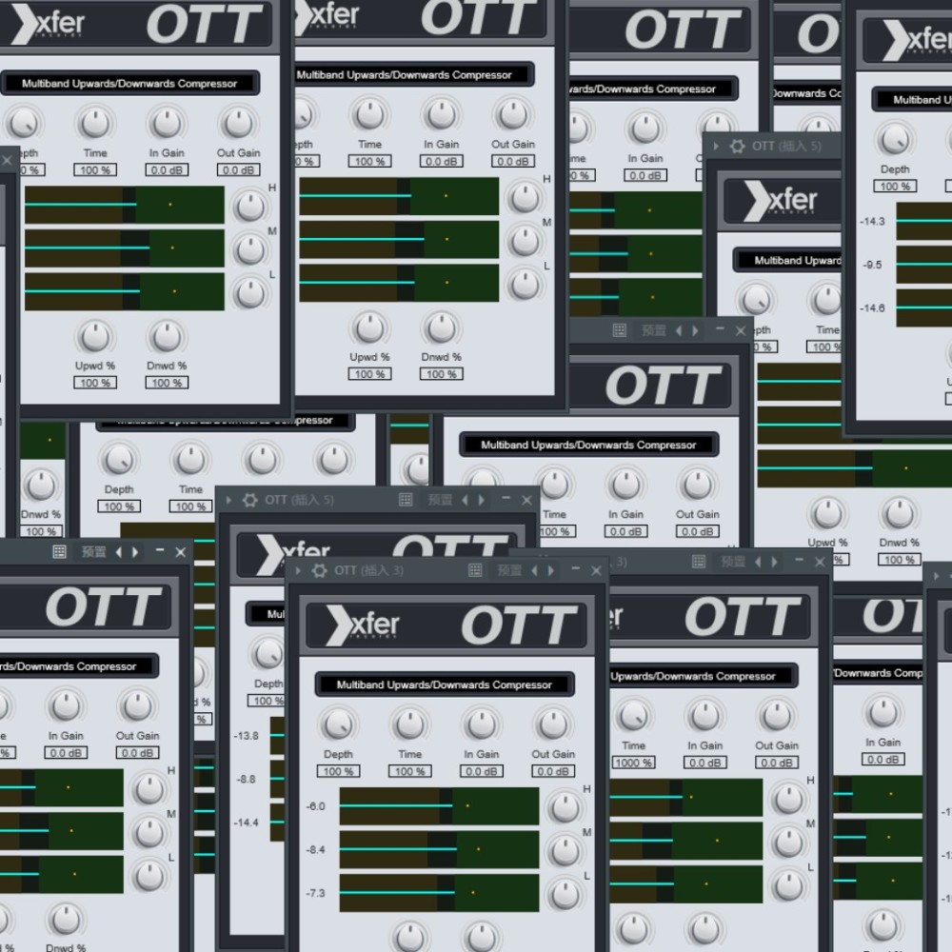Click Depth 100 % field in OTT (插入 3) window
The height and width of the screenshot is (952, 952).
pyautogui.click(x=338, y=771)
